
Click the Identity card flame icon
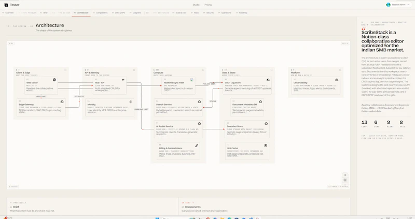[x=131, y=101]
